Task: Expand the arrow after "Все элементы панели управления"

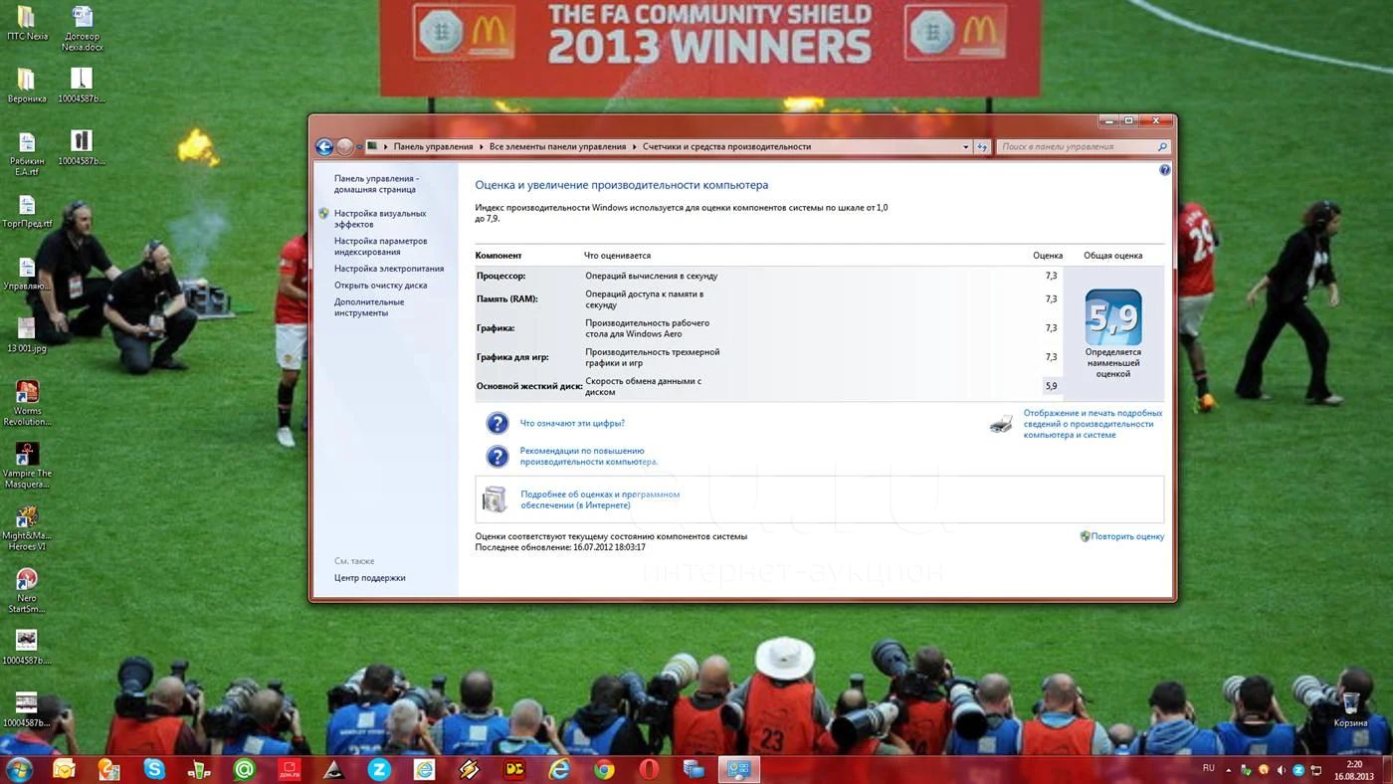Action: click(x=635, y=146)
